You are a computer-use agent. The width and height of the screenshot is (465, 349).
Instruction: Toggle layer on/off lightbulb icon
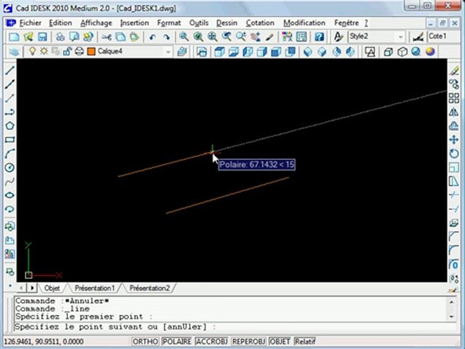point(32,51)
